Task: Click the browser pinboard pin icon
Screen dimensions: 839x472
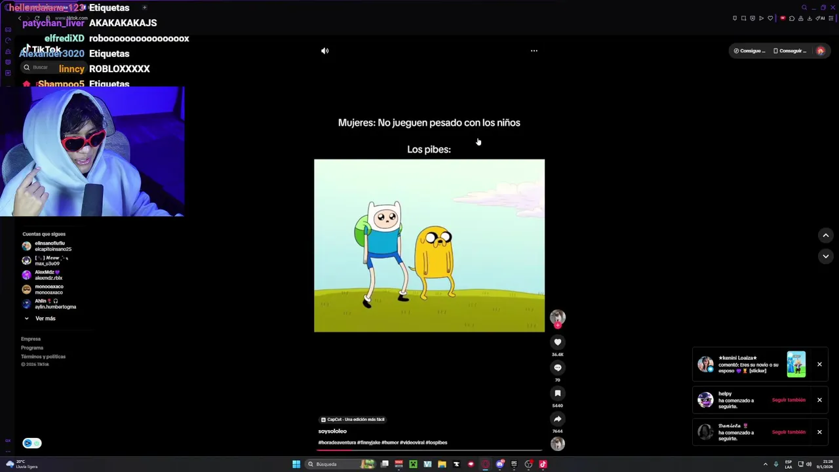Action: [735, 18]
